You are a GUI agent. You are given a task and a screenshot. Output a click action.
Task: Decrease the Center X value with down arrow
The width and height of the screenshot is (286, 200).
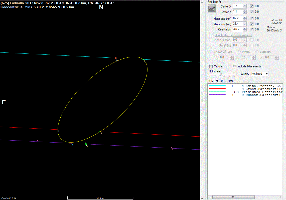tap(245, 7)
